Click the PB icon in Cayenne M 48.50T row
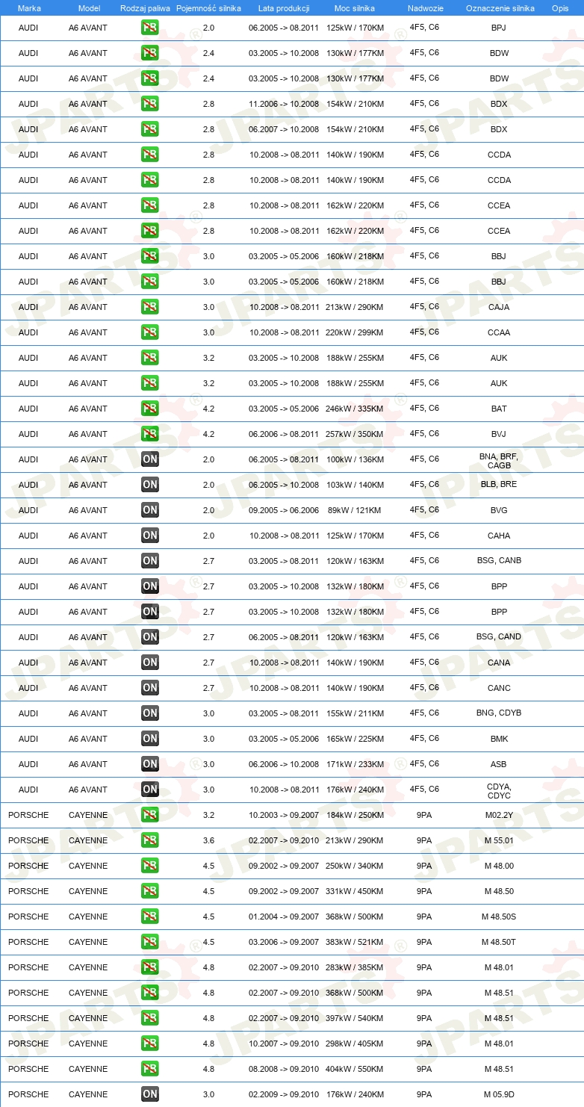This screenshot has width=584, height=1107. coord(150,942)
